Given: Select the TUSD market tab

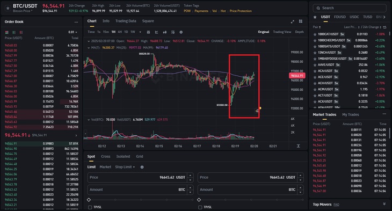Looking at the screenshot, I should point(367,17).
